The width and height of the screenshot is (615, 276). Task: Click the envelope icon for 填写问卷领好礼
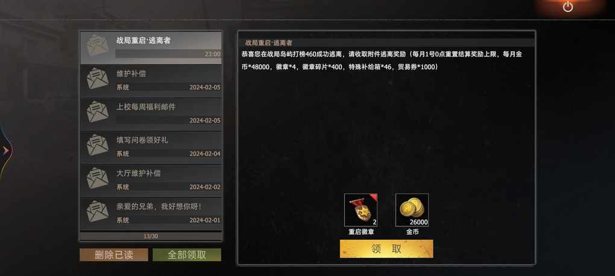(97, 145)
